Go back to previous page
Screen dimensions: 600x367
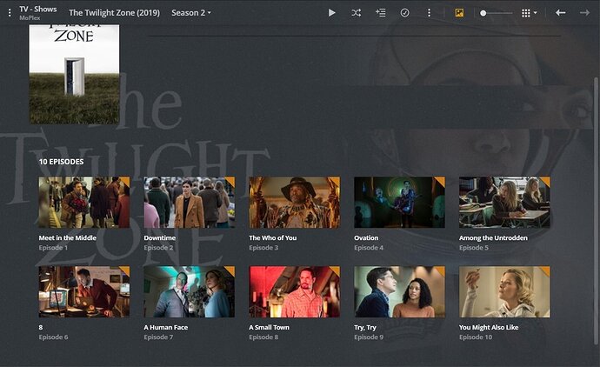561,13
